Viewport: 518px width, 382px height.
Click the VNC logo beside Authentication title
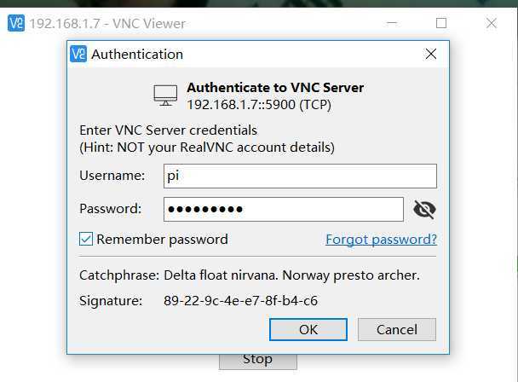[78, 55]
